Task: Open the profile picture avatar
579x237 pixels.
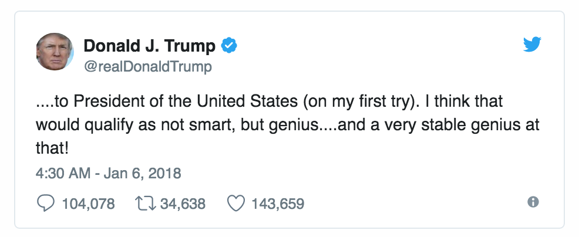Action: (55, 52)
